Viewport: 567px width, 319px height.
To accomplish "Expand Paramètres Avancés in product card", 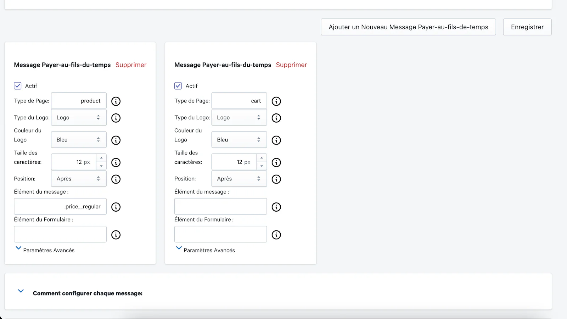I will tap(45, 250).
